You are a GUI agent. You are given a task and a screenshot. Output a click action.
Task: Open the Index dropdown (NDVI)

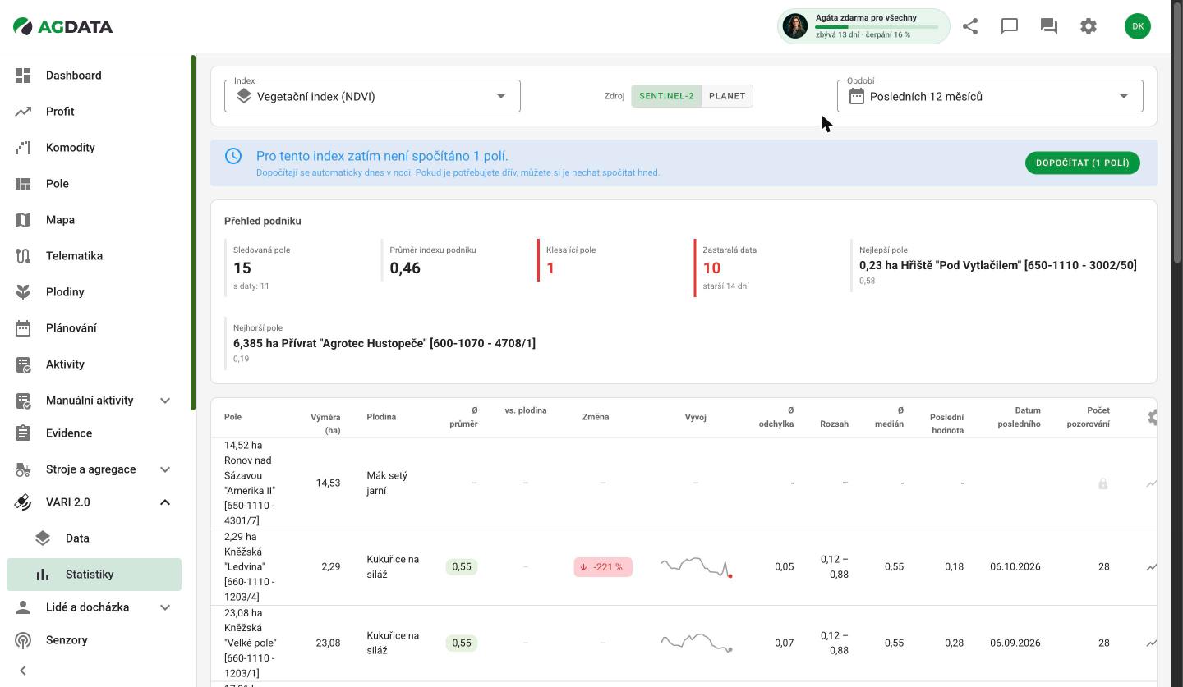372,96
